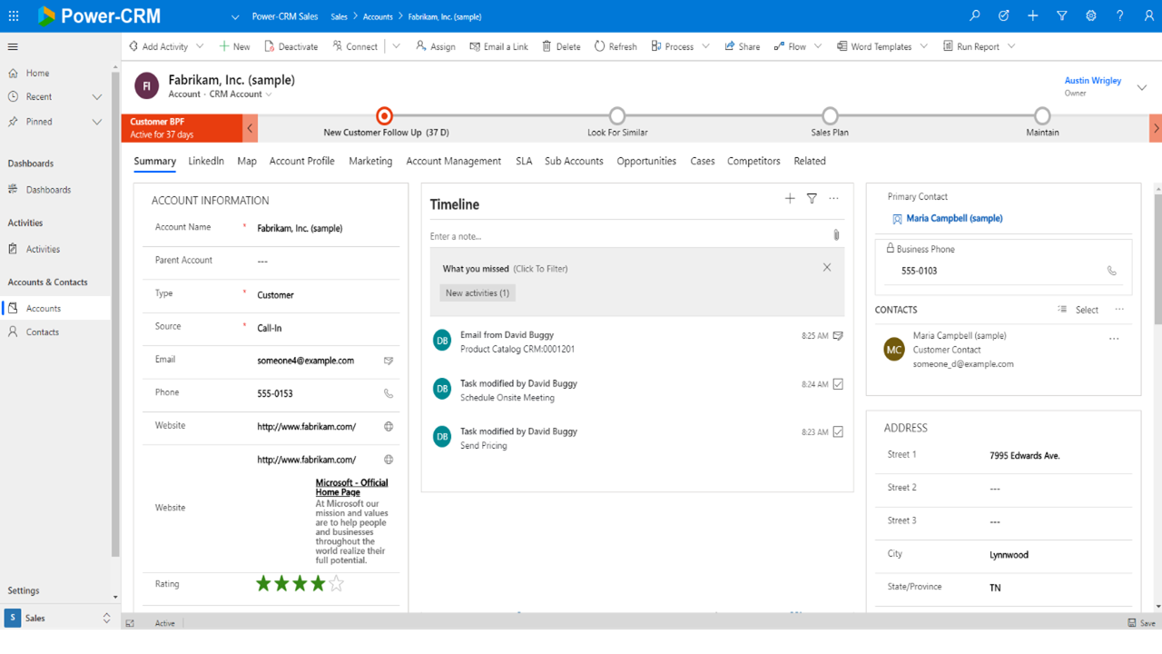
Task: Click the email icon beside someone4@example.com
Action: (389, 361)
